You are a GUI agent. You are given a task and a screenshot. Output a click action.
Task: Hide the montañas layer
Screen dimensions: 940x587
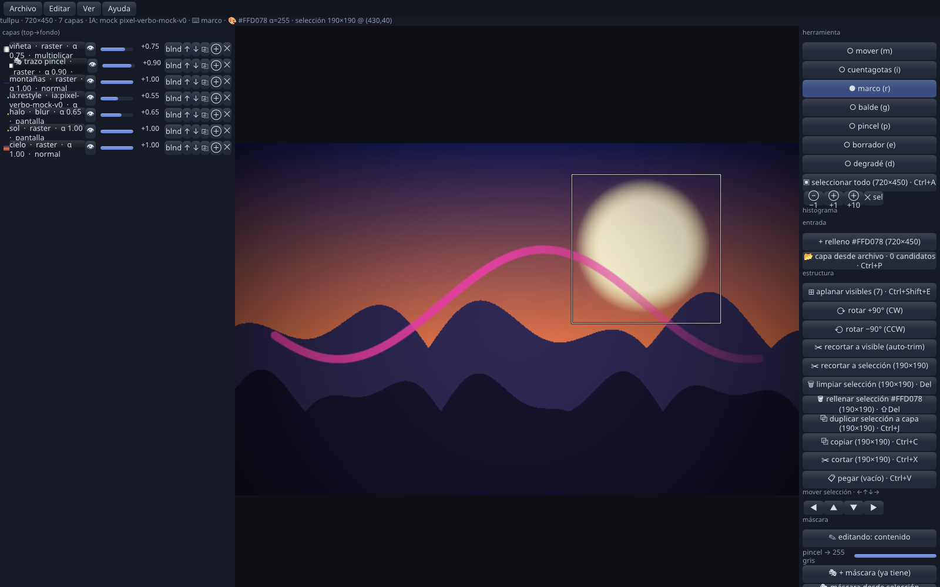point(90,81)
